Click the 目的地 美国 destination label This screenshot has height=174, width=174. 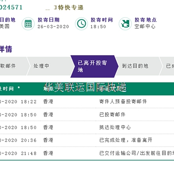coord(7,23)
